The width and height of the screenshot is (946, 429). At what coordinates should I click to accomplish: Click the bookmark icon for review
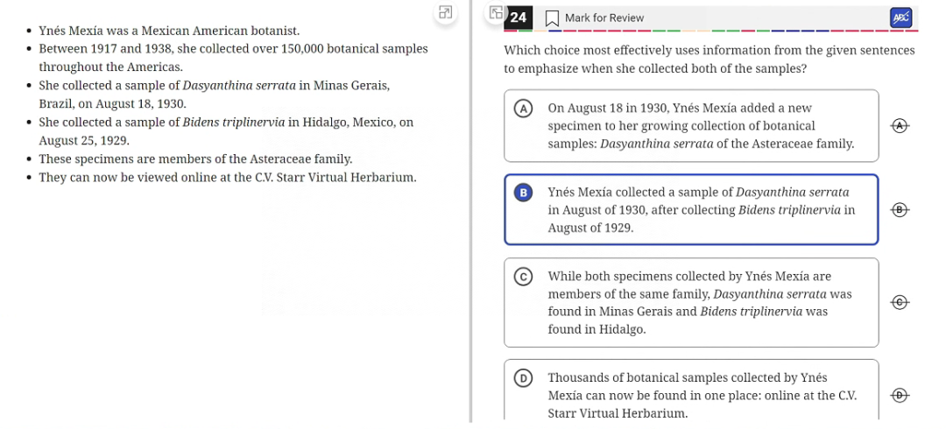(x=552, y=18)
